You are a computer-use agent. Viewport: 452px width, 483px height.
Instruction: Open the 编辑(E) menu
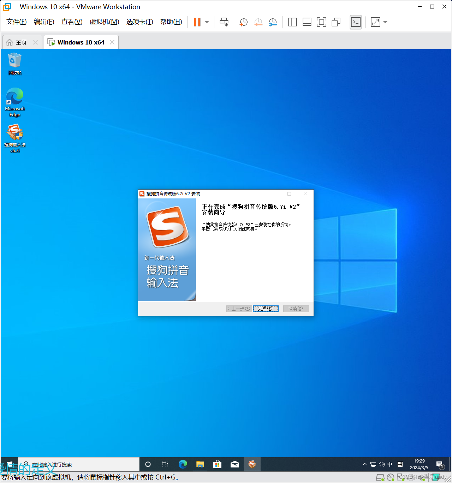click(44, 22)
